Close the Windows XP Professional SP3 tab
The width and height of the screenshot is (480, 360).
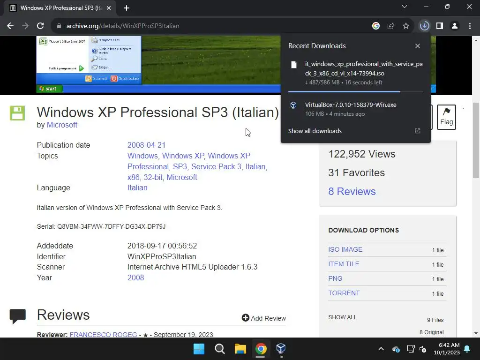[x=109, y=8]
